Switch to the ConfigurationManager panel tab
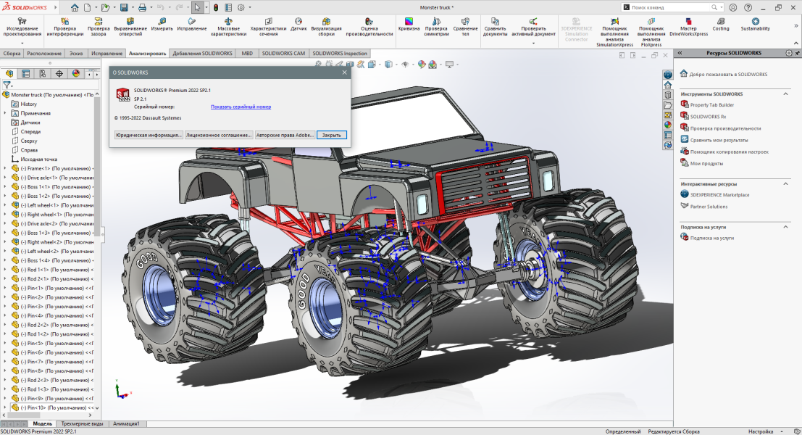 click(43, 74)
